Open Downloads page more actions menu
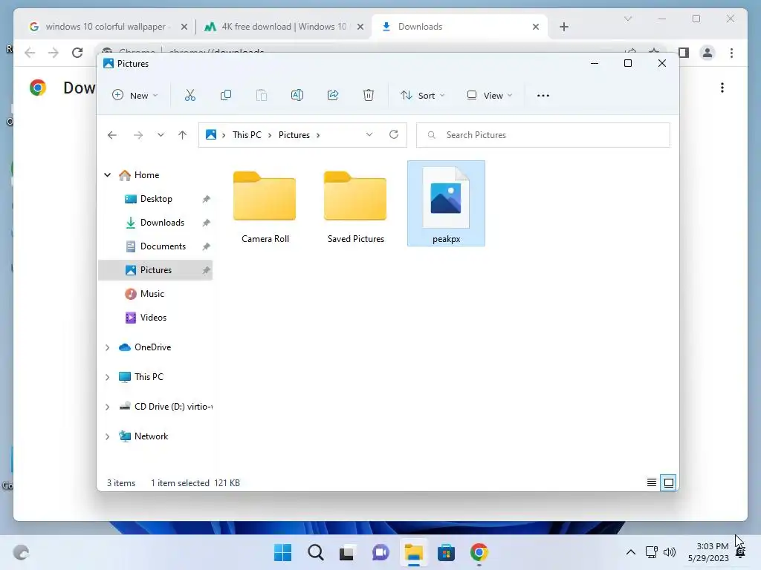 click(722, 88)
